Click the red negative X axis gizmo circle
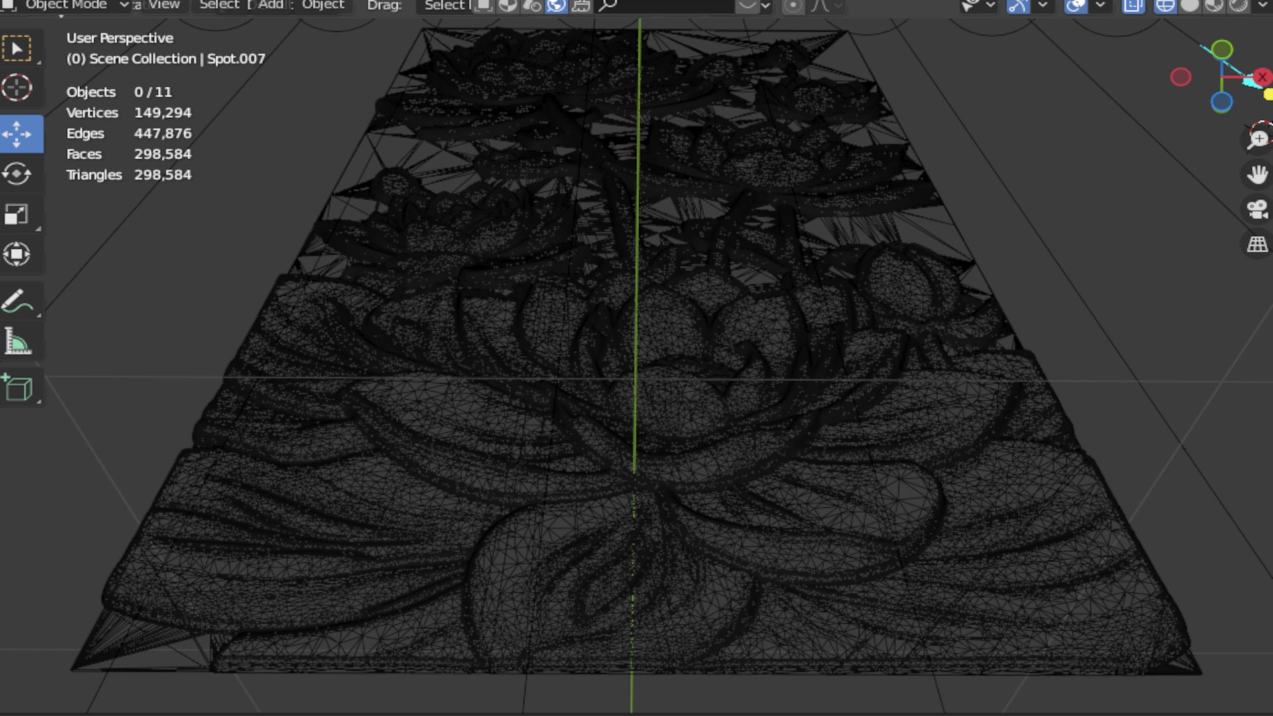Screen dimensions: 1273x716 coord(1180,78)
